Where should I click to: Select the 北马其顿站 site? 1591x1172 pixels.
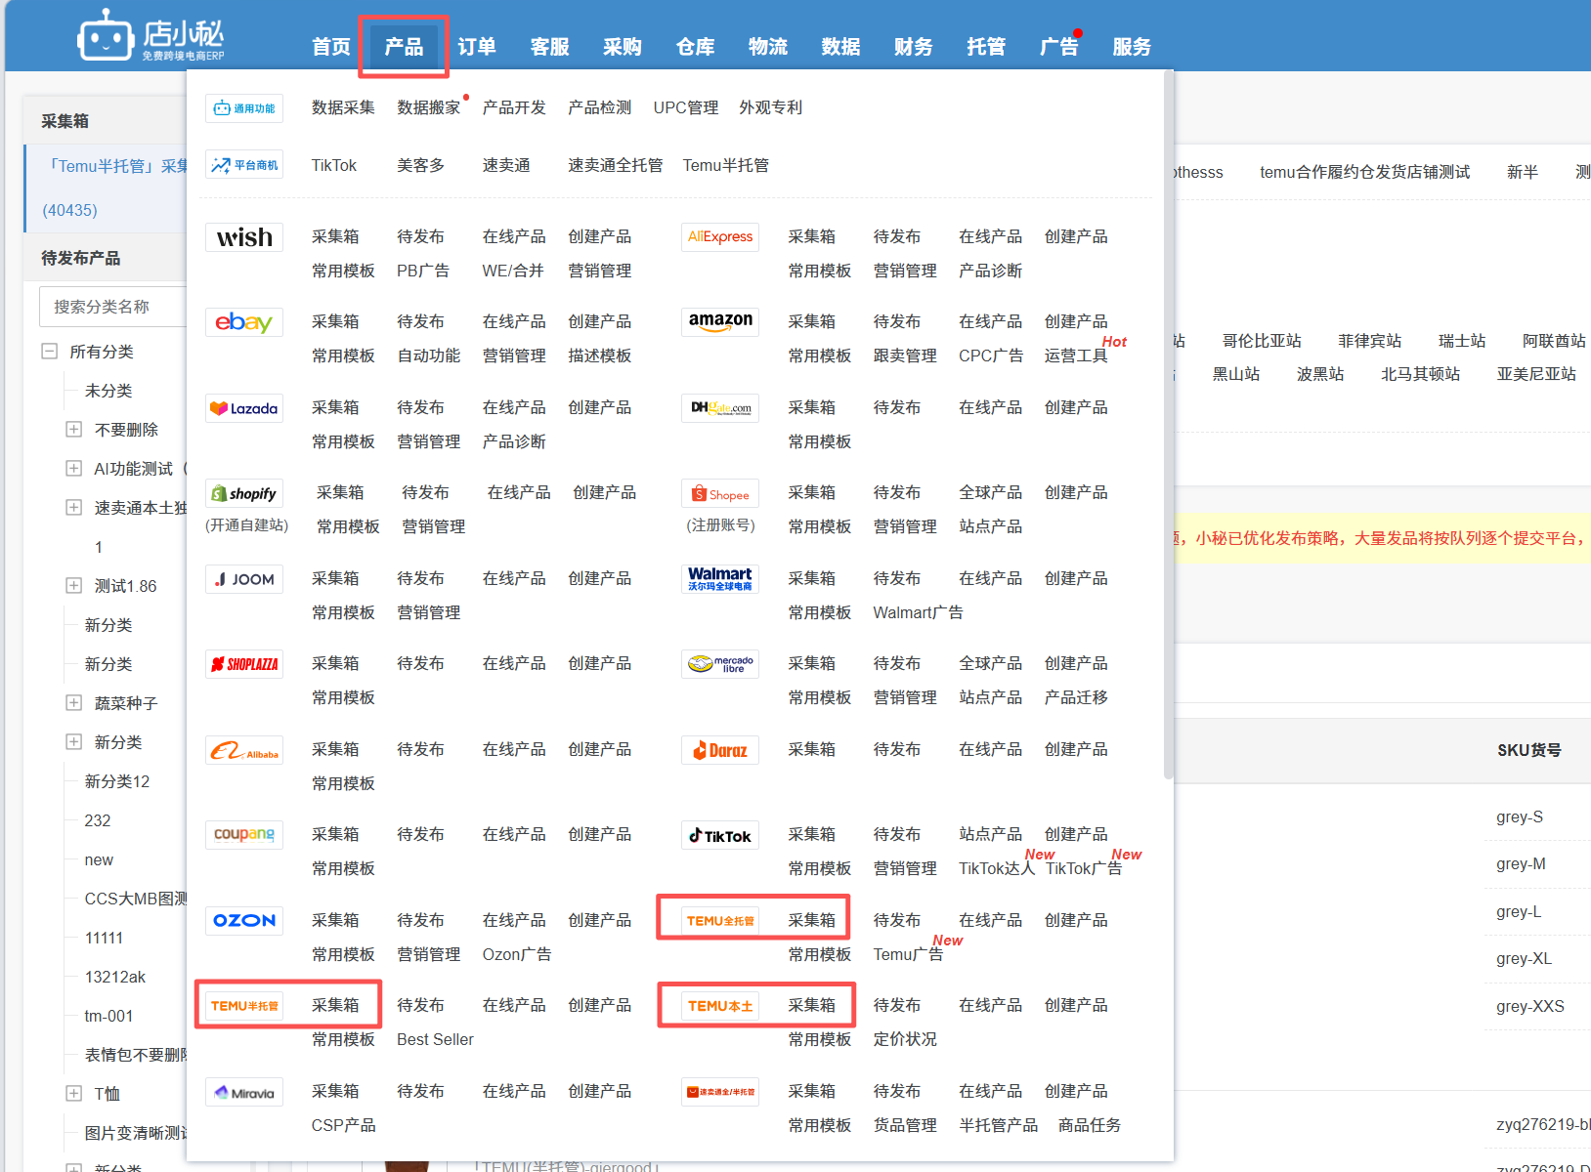[1420, 374]
